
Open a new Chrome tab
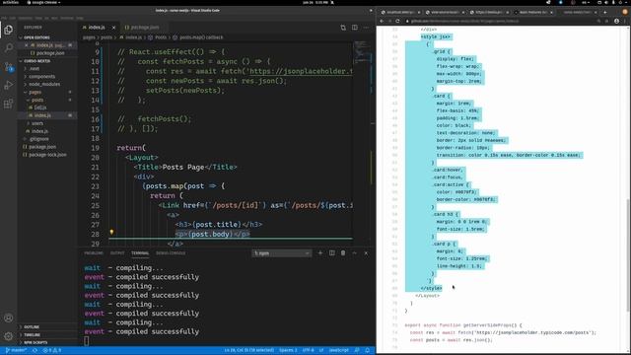click(x=604, y=12)
